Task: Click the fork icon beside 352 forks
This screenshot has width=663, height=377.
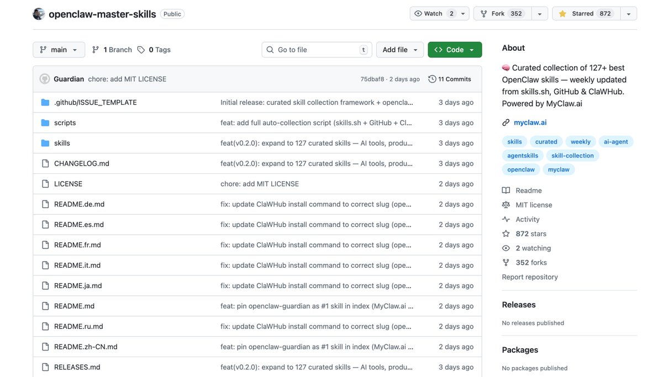Action: pos(506,262)
